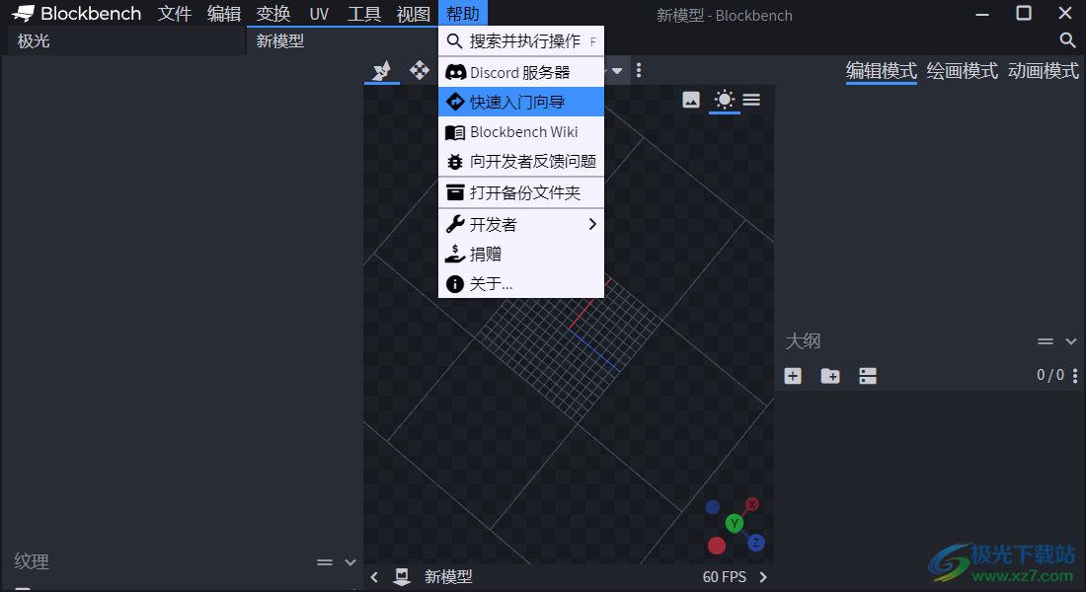Screen dimensions: 1086x592
Task: Click the Z axis gizmo ball
Action: [x=755, y=543]
